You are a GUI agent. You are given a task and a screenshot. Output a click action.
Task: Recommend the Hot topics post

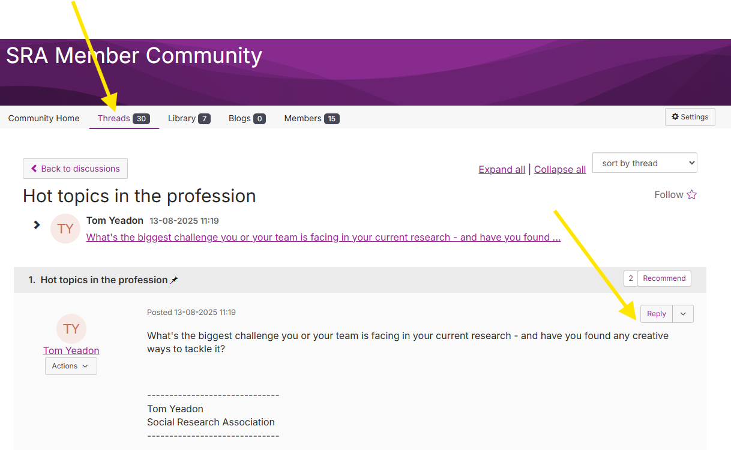coord(664,278)
